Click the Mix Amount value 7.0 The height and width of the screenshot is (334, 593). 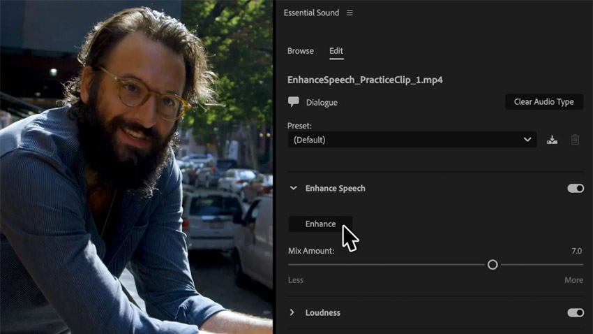coord(576,251)
